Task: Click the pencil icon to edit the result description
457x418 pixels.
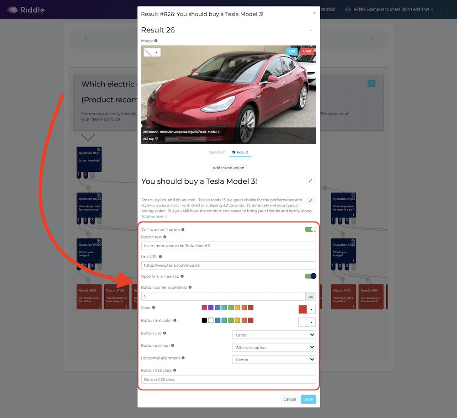Action: pyautogui.click(x=310, y=201)
